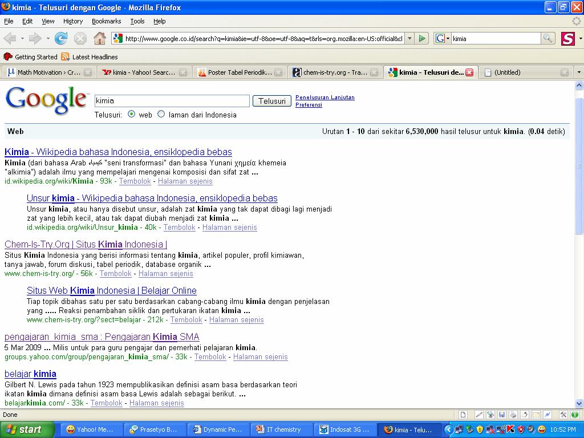This screenshot has width=584, height=438.
Task: Click the Google page search box containing kimia
Action: 172,101
